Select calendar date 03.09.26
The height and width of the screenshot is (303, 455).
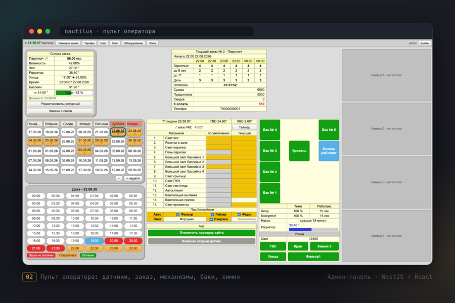(84, 151)
